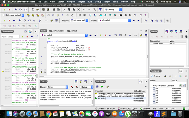Click the blue exclamation mark icon
Viewport: 189px width, 118px height.
62,15
